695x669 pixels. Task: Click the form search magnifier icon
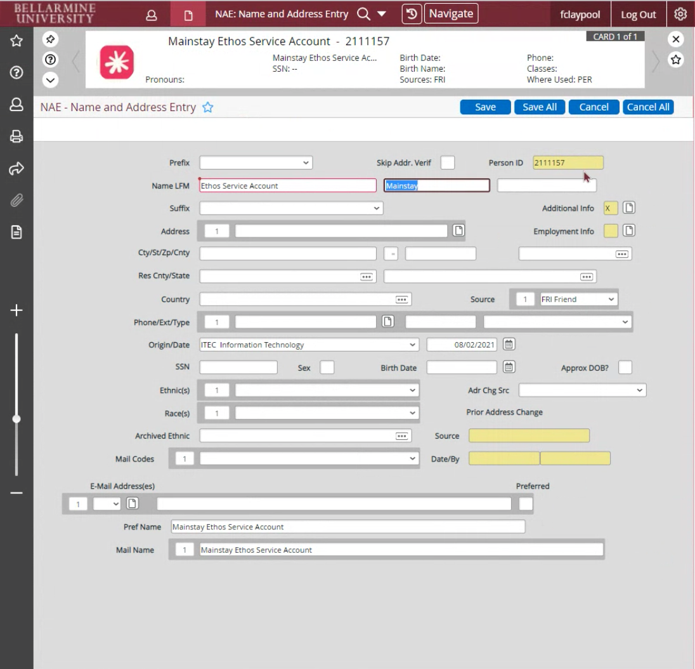coord(363,14)
